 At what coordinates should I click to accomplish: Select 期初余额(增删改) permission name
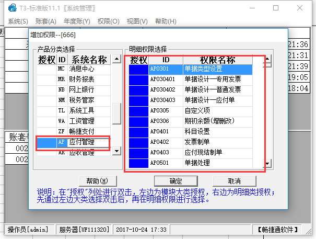(x=218, y=122)
